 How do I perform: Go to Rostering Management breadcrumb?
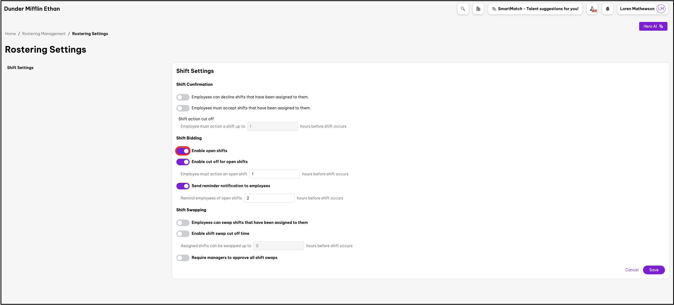point(44,34)
